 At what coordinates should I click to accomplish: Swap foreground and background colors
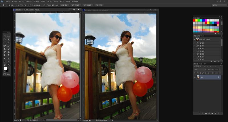9,68
